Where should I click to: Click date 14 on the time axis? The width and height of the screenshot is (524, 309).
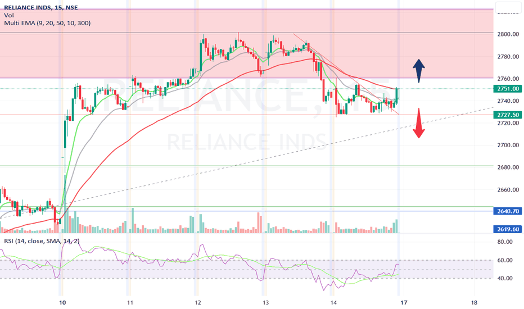333,303
